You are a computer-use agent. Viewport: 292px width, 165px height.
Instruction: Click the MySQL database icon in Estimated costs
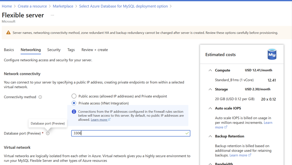click(x=272, y=54)
